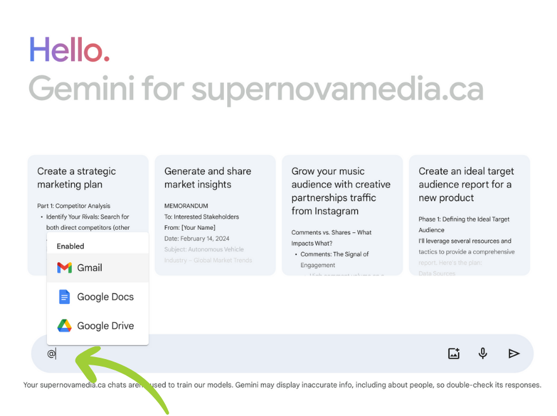
Task: Choose Google Docs text in the list
Action: point(105,297)
